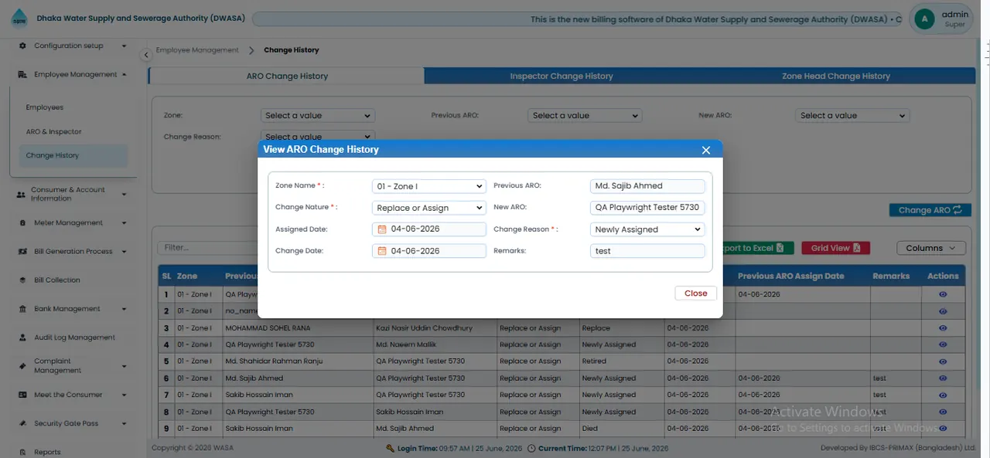Screen dimensions: 990x458
Task: View row 4 details via eye icon
Action: point(943,344)
